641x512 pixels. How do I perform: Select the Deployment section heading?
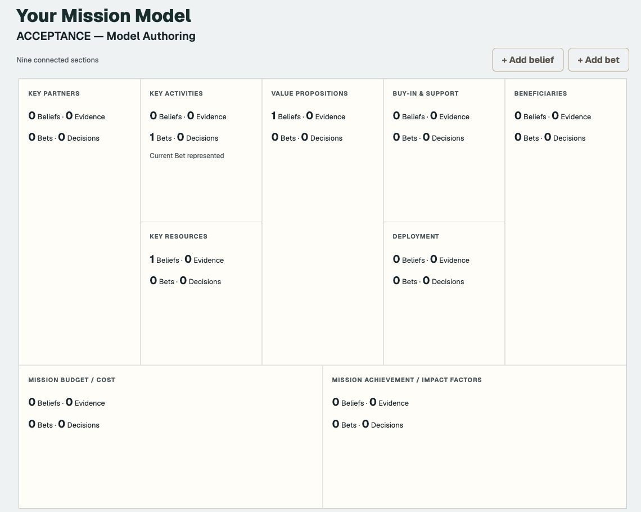(416, 236)
